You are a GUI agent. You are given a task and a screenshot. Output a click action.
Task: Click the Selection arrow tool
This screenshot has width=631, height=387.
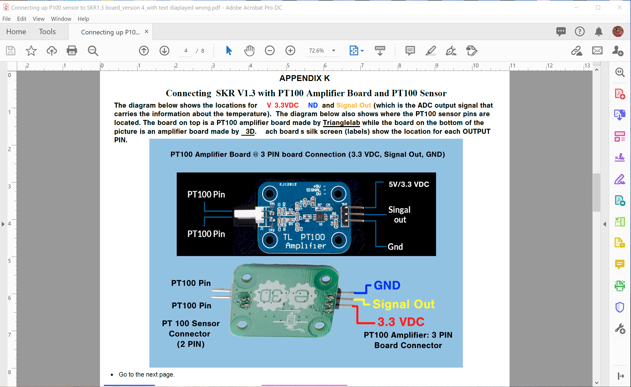229,50
